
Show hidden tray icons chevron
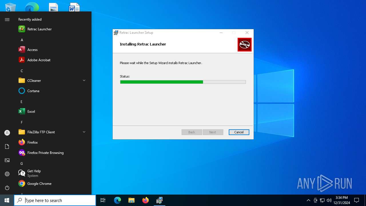(308, 200)
